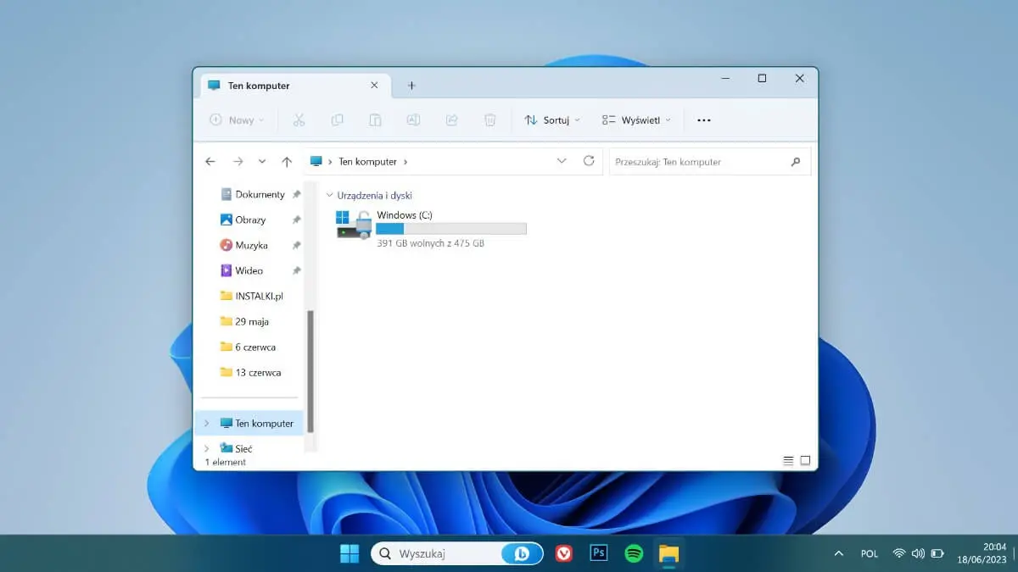The height and width of the screenshot is (572, 1018).
Task: Unpin Muzyka via its pin icon
Action: pyautogui.click(x=296, y=245)
